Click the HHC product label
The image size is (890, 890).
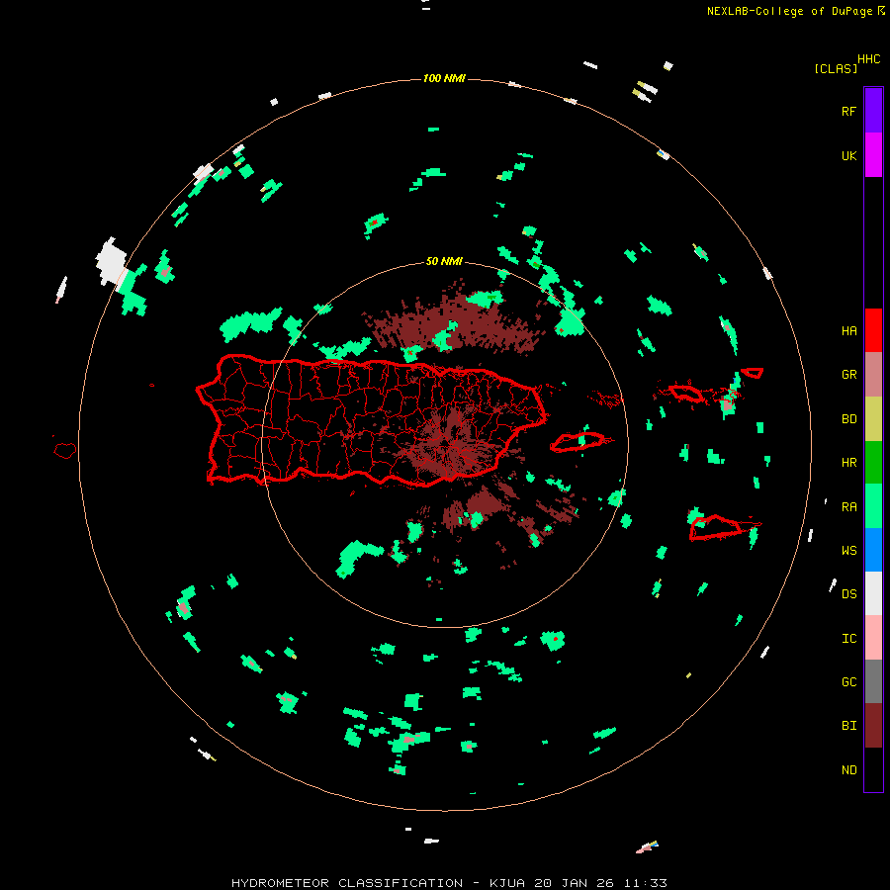[x=868, y=59]
